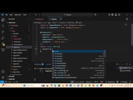Click the Ln 11 cursor position indicator
The height and width of the screenshot is (100, 133).
pyautogui.click(x=80, y=82)
